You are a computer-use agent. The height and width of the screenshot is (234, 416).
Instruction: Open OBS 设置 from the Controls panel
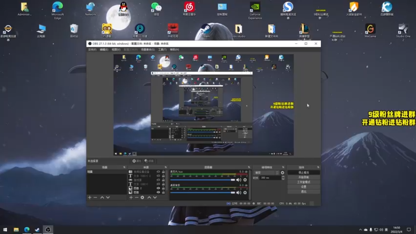coord(304,187)
